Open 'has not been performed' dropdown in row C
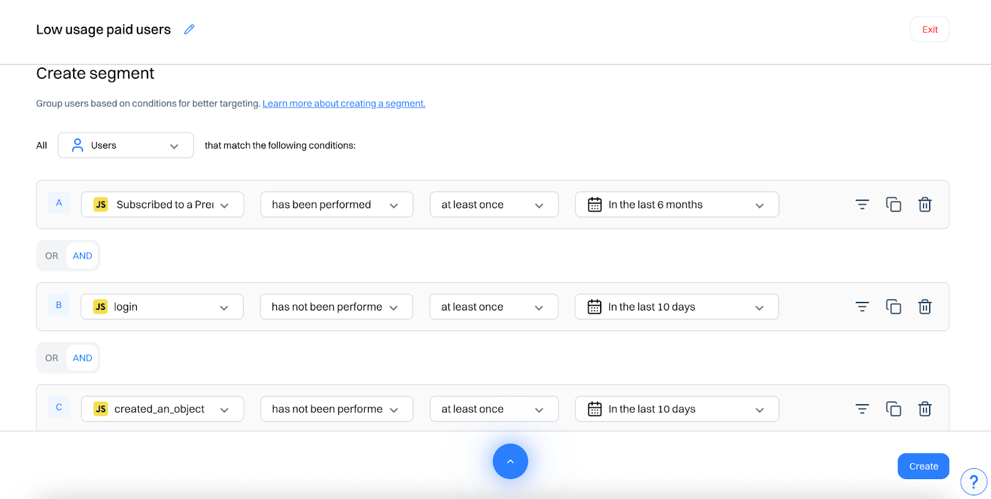 (336, 409)
